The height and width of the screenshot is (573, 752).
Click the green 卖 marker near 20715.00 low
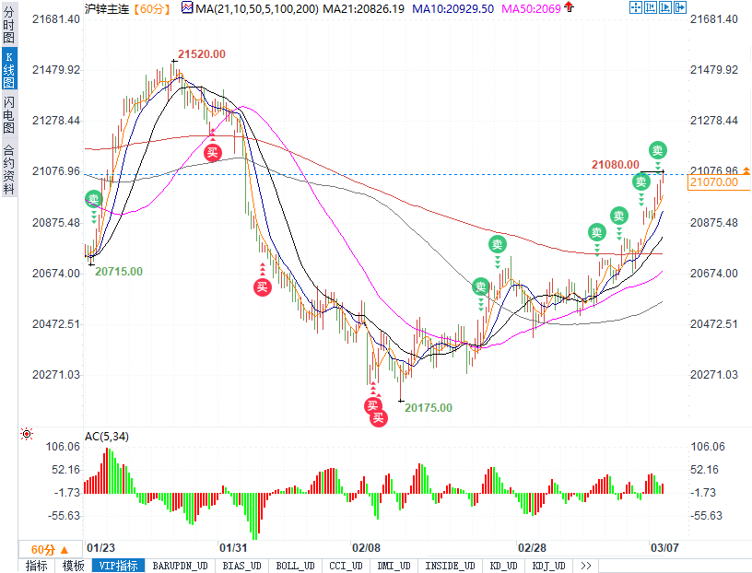(x=93, y=198)
